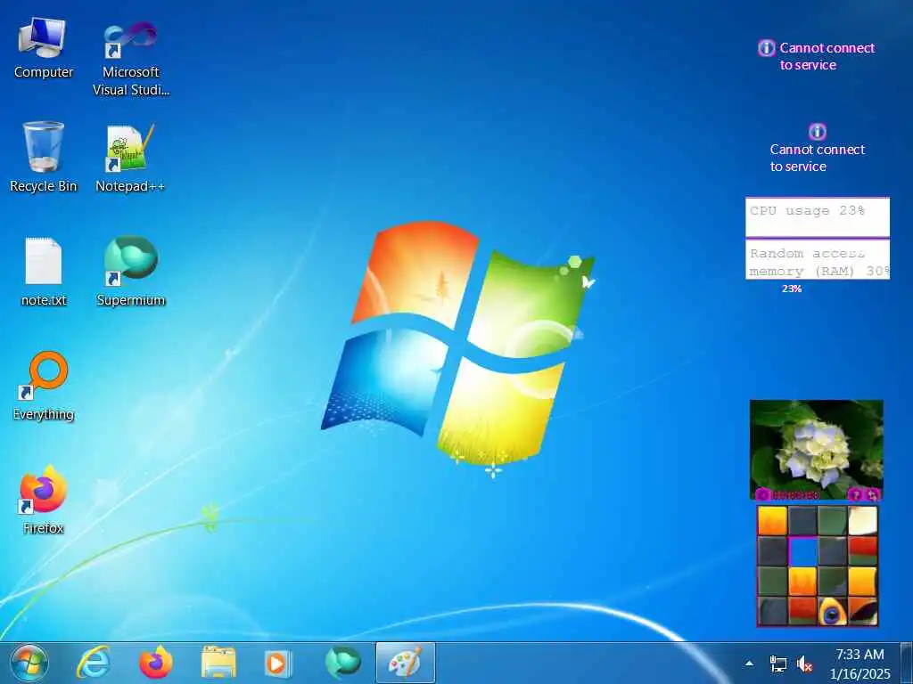
Task: Slide the toucan eye puzzle tile
Action: coord(832,611)
